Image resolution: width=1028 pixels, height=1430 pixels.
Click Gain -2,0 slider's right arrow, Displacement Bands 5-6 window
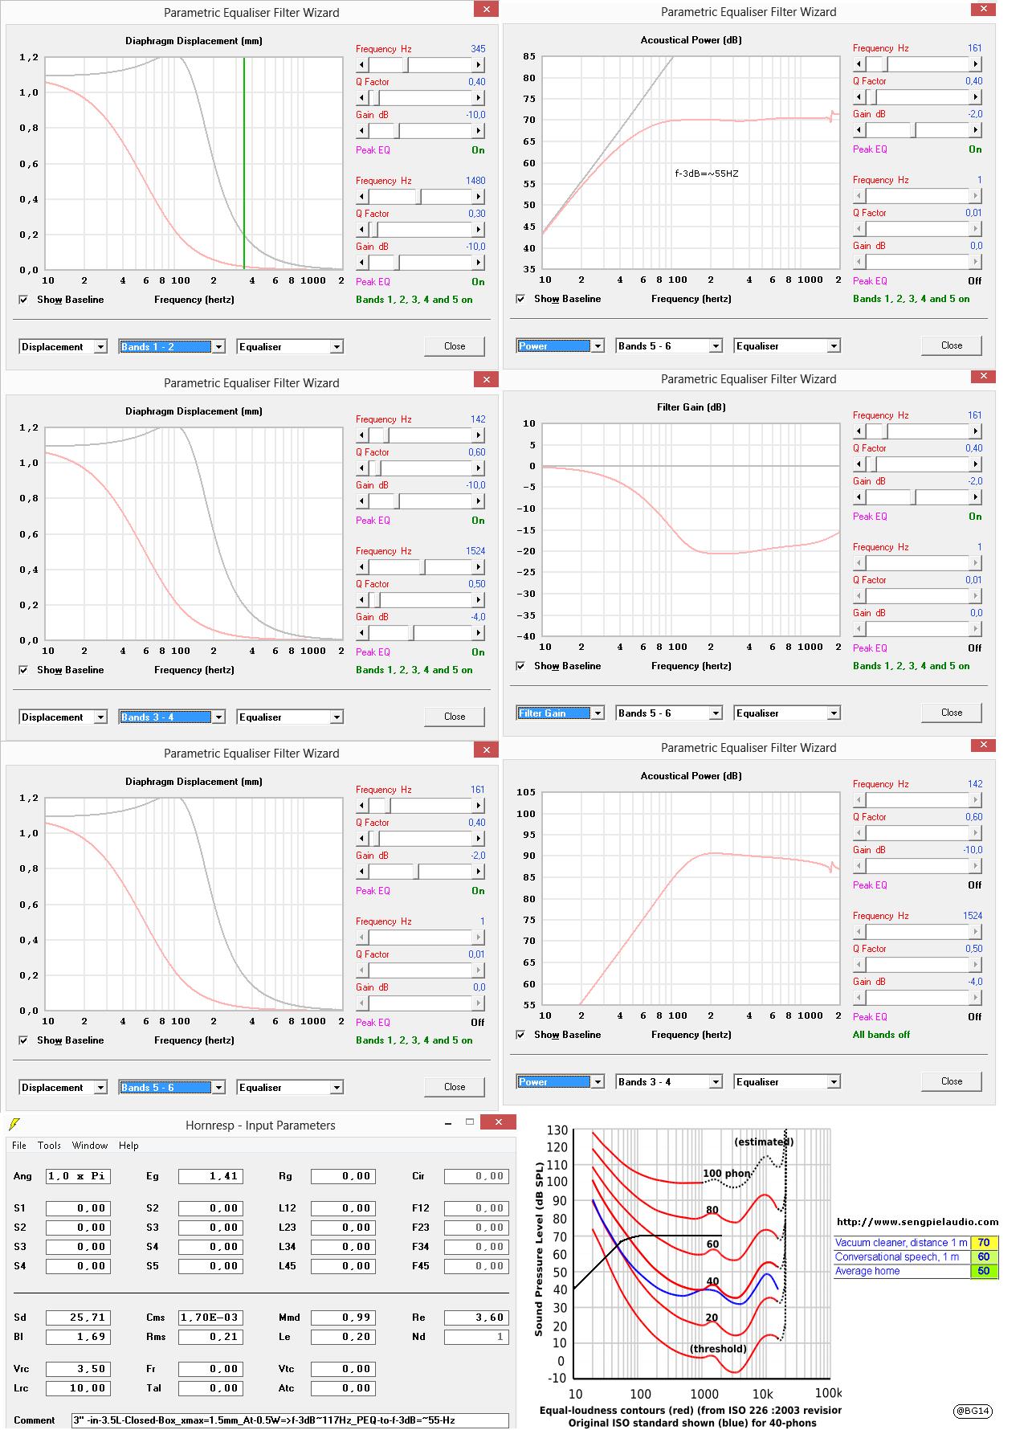(x=479, y=872)
